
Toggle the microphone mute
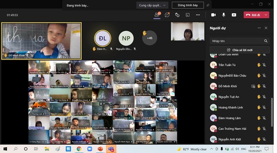pyautogui.click(x=224, y=15)
